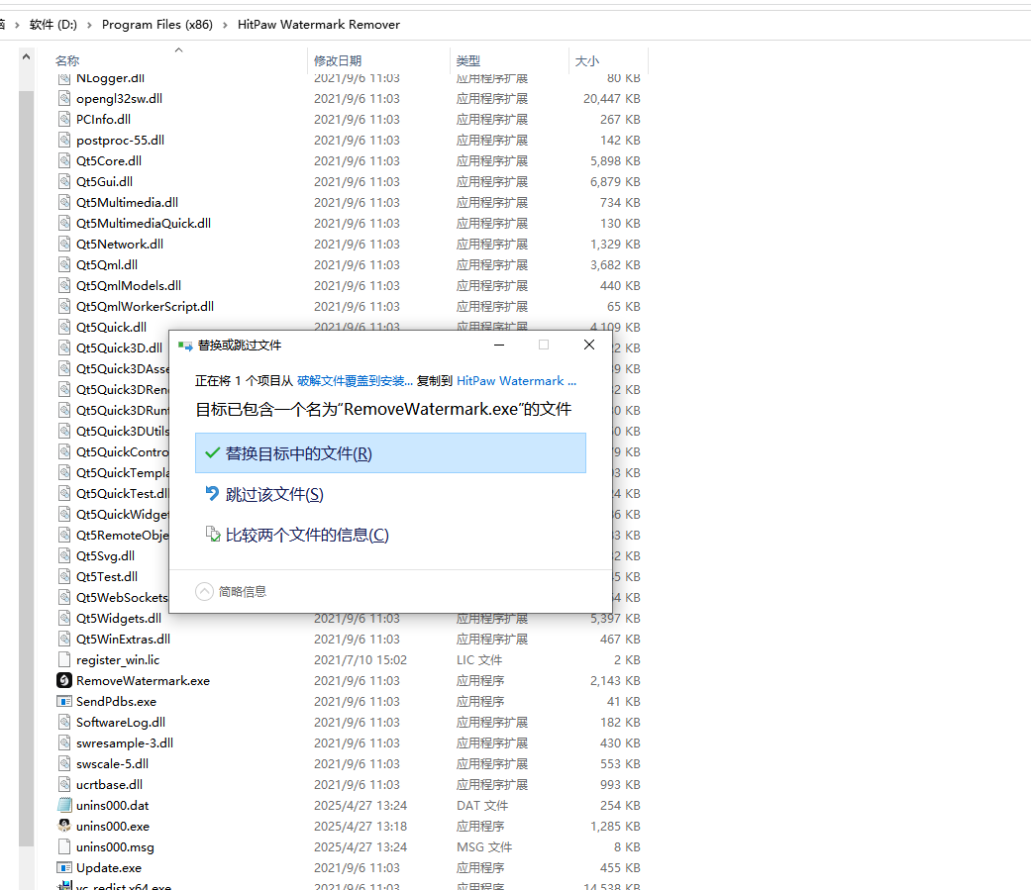Sort by 大小 column header
1031x890 pixels.
pyautogui.click(x=587, y=60)
